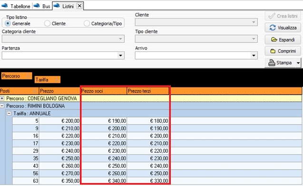Click Pezzo soci cell in 5 posti row
Image resolution: width=303 pixels, height=186 pixels.
tap(104, 121)
